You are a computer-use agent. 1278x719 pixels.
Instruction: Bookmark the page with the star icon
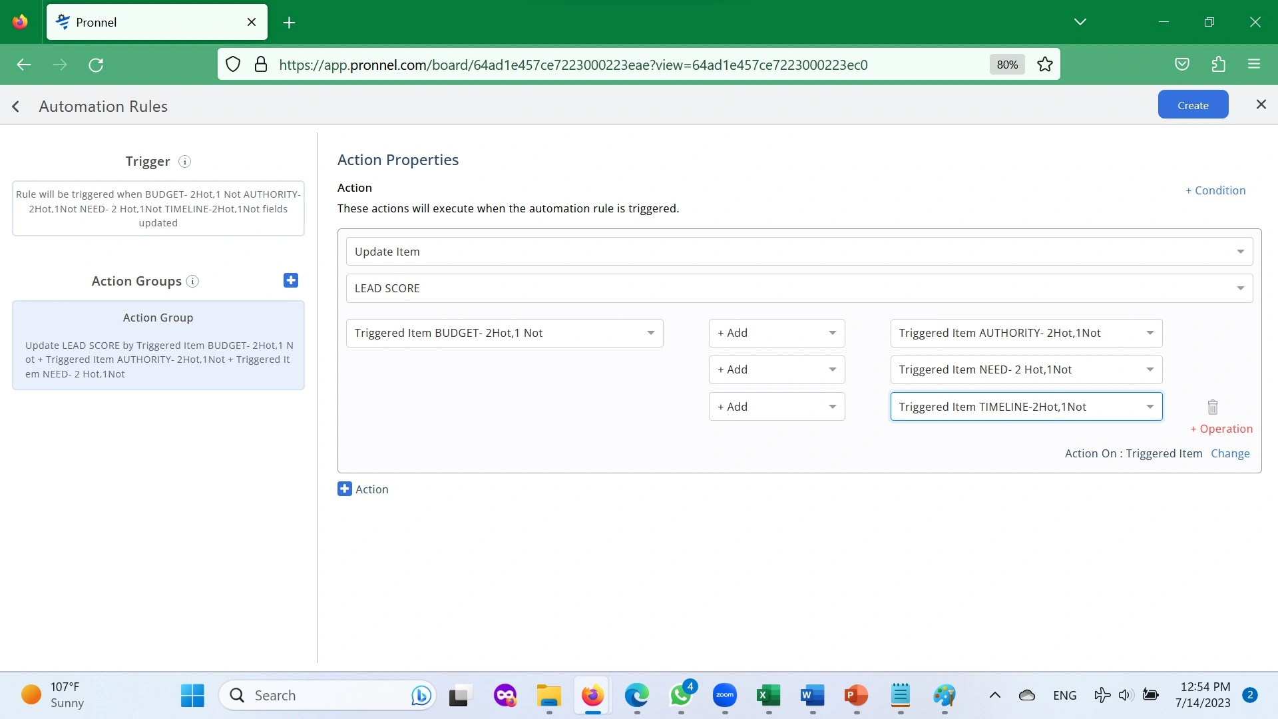tap(1045, 65)
